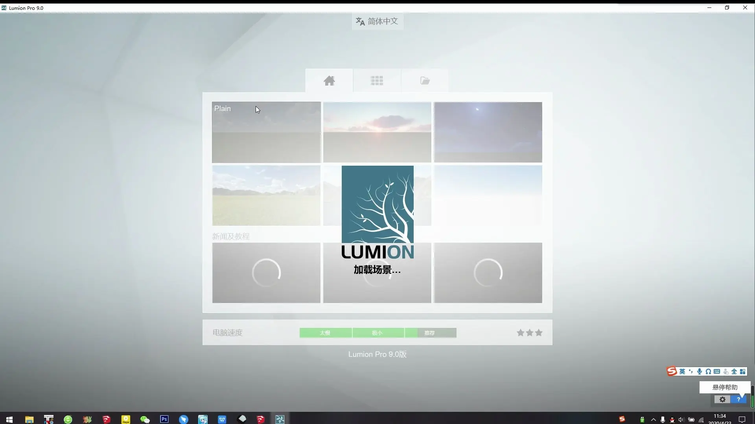This screenshot has width=755, height=424.
Task: Open the example scenes grid tab
Action: 377,81
